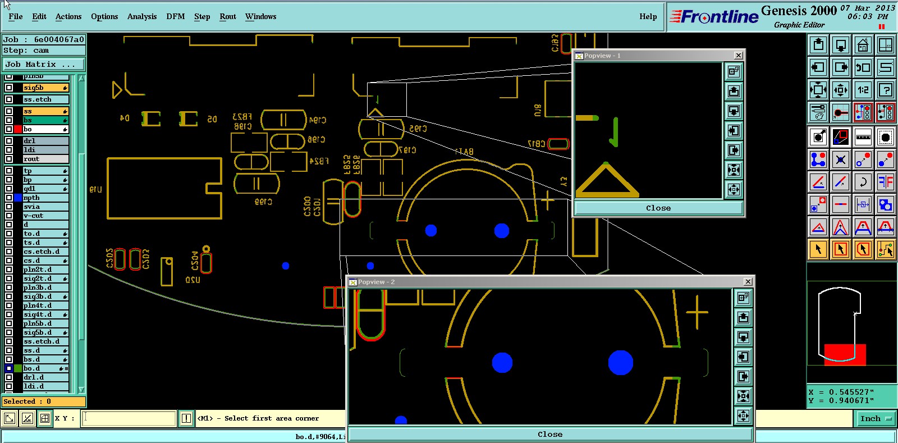
Task: Click the zoom area icon in bottom bar
Action: tap(10, 418)
